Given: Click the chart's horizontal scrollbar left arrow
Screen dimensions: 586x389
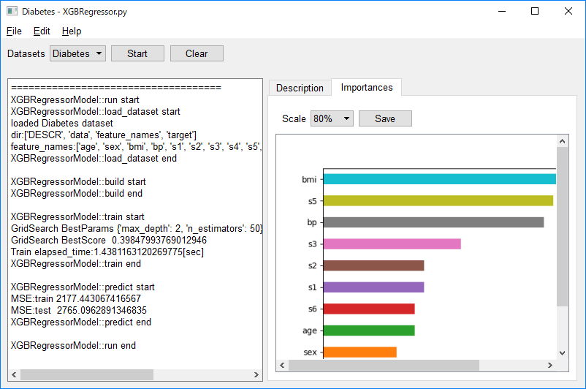Looking at the screenshot, I should 283,365.
